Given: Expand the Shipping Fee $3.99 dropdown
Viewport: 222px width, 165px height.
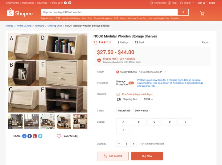Looking at the screenshot, I should pos(148,99).
